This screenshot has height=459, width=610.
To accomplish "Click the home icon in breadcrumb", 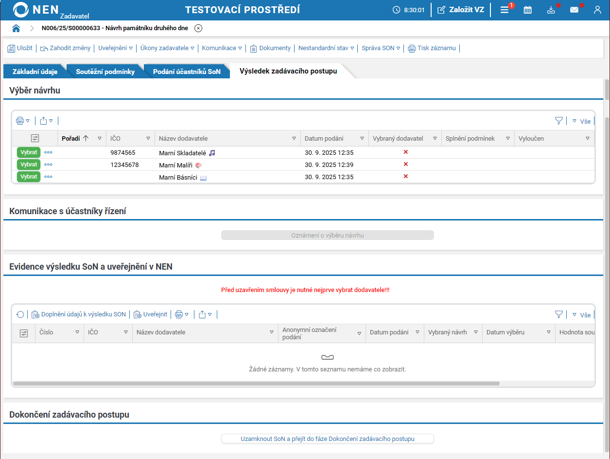I will [16, 28].
